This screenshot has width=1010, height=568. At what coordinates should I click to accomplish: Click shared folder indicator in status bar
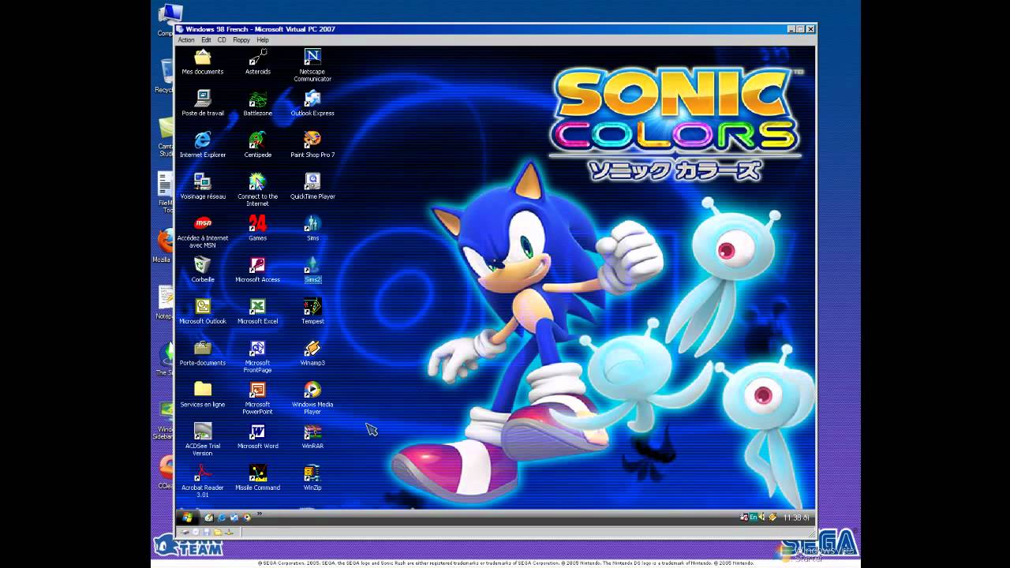pyautogui.click(x=218, y=532)
